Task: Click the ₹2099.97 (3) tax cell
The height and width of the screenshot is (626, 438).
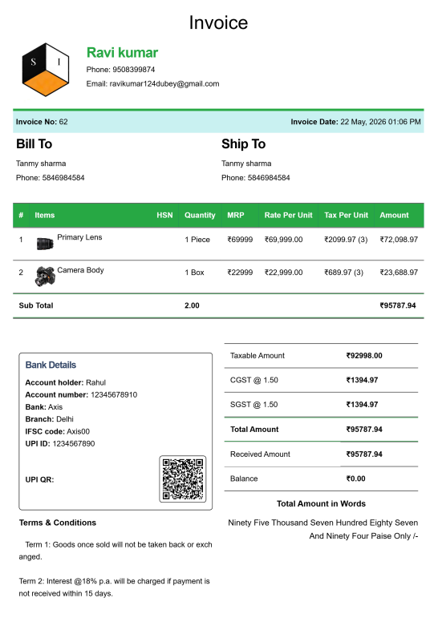Action: (x=346, y=240)
